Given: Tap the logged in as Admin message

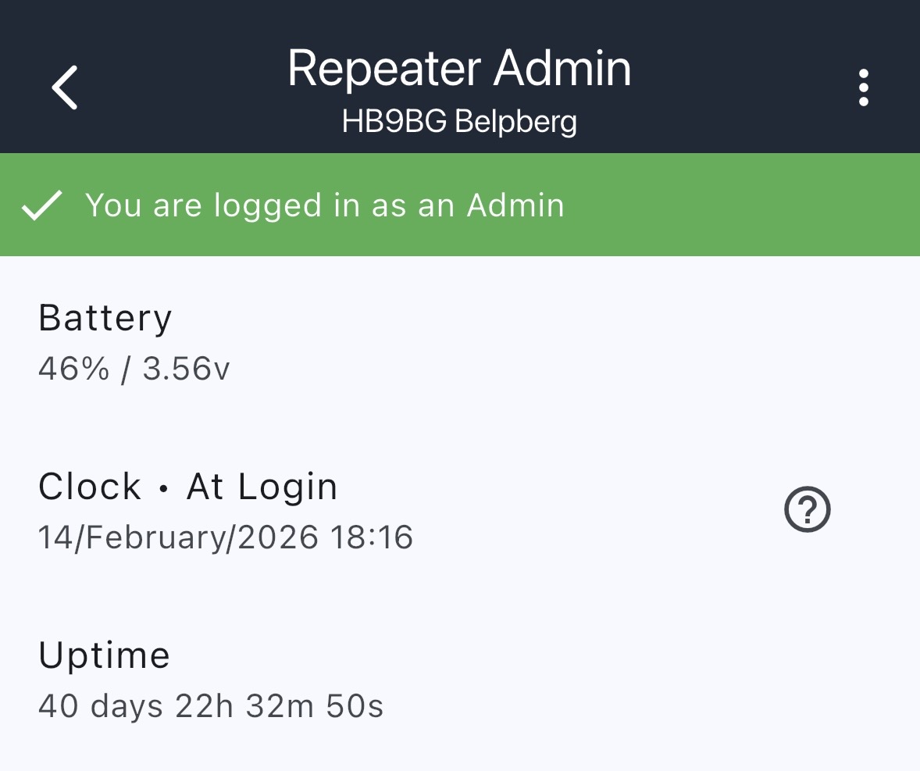Looking at the screenshot, I should tap(324, 205).
